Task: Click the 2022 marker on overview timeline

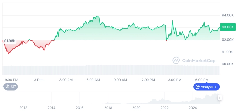Action: 165,107
